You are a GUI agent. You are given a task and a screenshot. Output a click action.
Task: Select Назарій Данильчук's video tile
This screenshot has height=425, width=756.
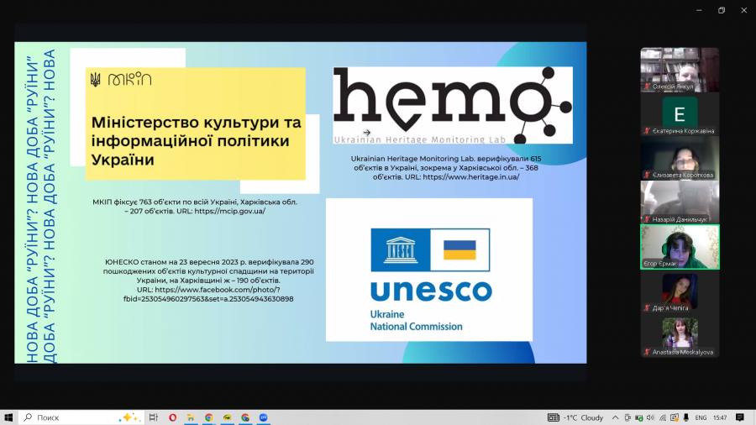click(x=680, y=202)
